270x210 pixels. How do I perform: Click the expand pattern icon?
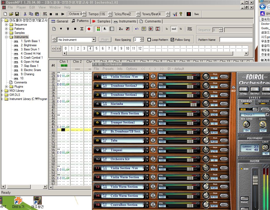tap(151, 29)
